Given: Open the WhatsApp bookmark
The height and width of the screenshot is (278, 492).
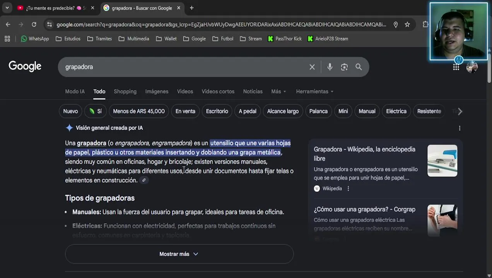Looking at the screenshot, I should pos(35,39).
